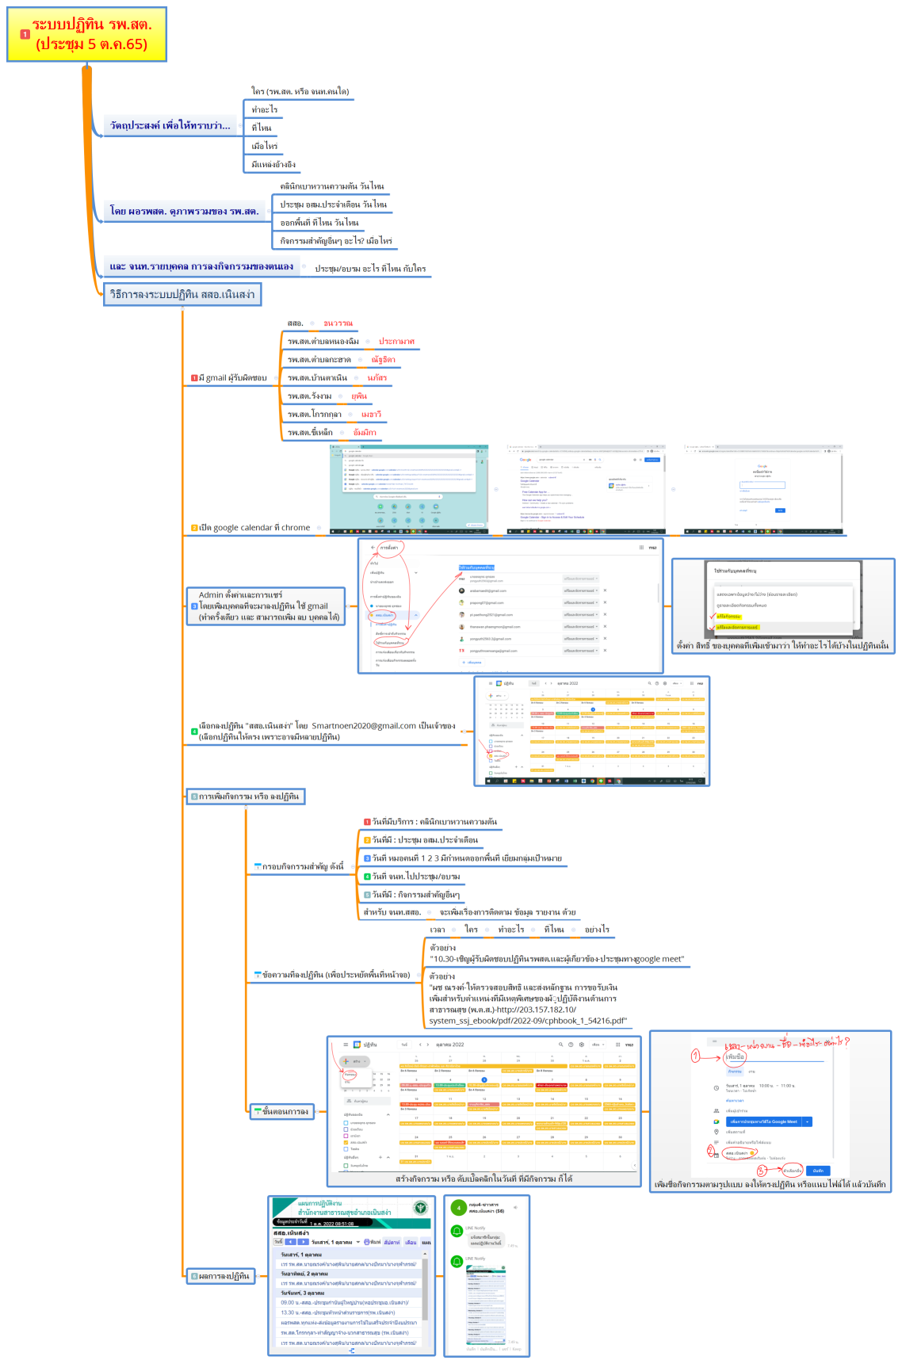Viewport: 902px width, 1364px height.
Task: Select the วิธีการลงระบบปฏิทิน สสอ.เนินสง่า node
Action: [182, 295]
